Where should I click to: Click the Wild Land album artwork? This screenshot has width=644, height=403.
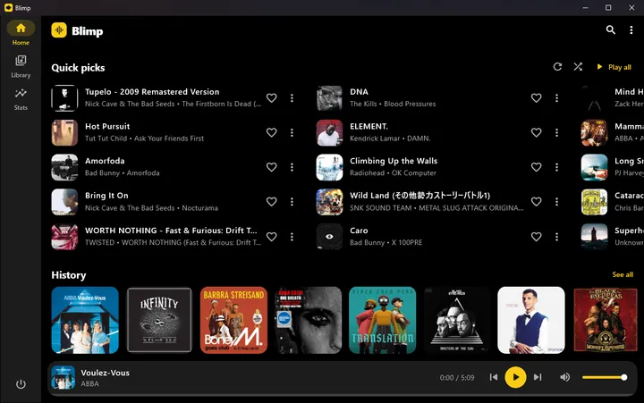tap(329, 202)
